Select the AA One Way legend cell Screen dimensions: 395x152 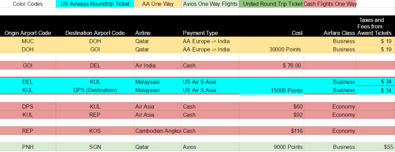pos(158,4)
